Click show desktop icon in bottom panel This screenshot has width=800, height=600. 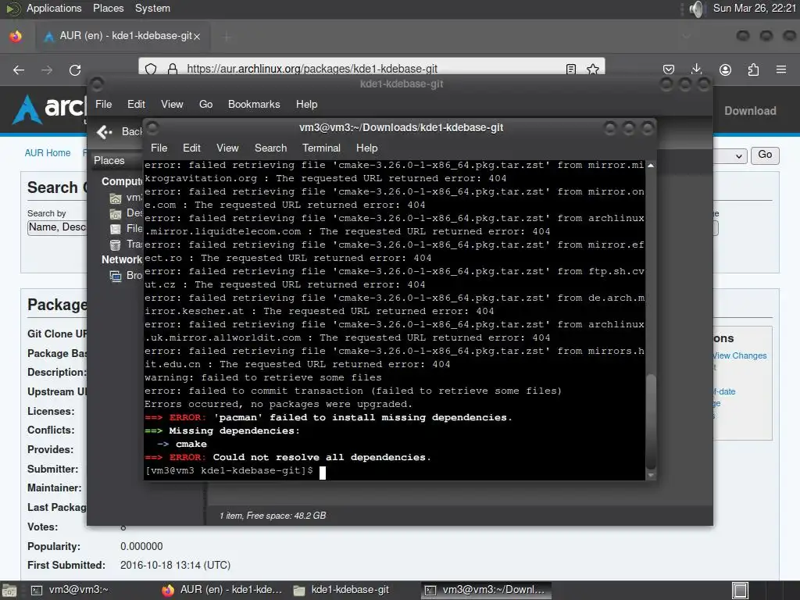click(x=9, y=591)
